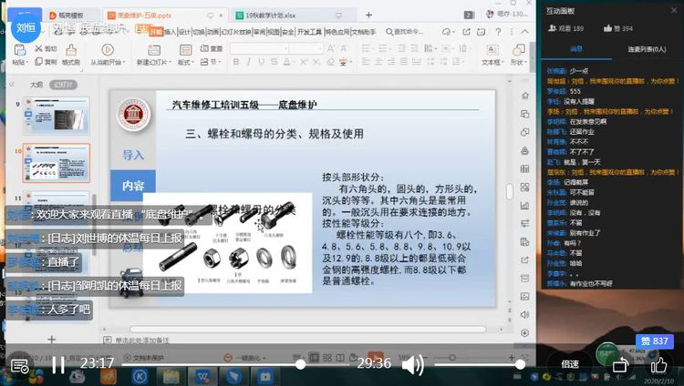This screenshot has width=684, height=386.
Task: Switch to 幻灯片 thumbnail view
Action: click(63, 85)
